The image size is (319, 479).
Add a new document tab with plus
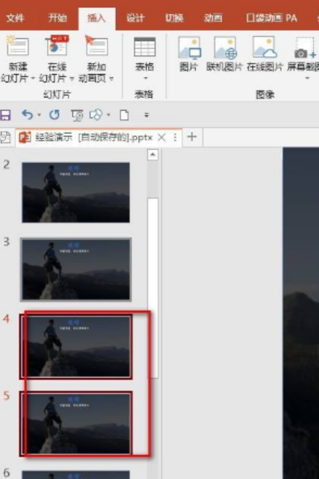coord(192,136)
